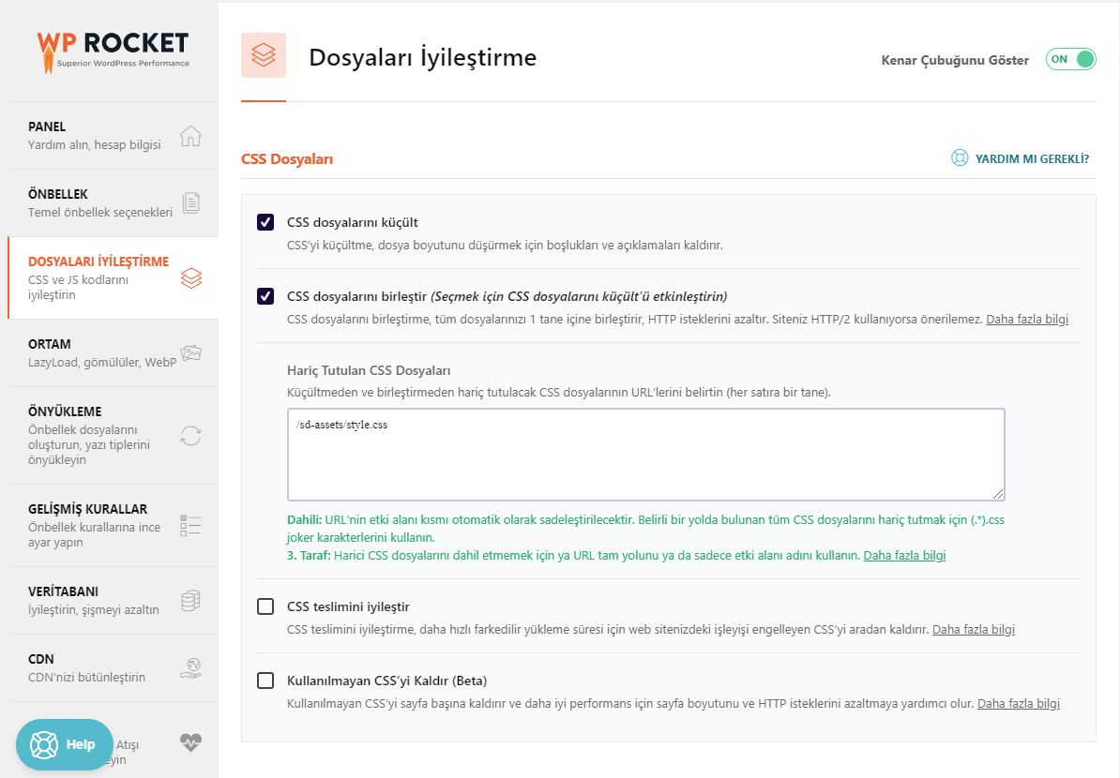This screenshot has height=778, width=1120.
Task: Toggle the Kenar Çubuğunu Göster switch
Action: pos(1070,59)
